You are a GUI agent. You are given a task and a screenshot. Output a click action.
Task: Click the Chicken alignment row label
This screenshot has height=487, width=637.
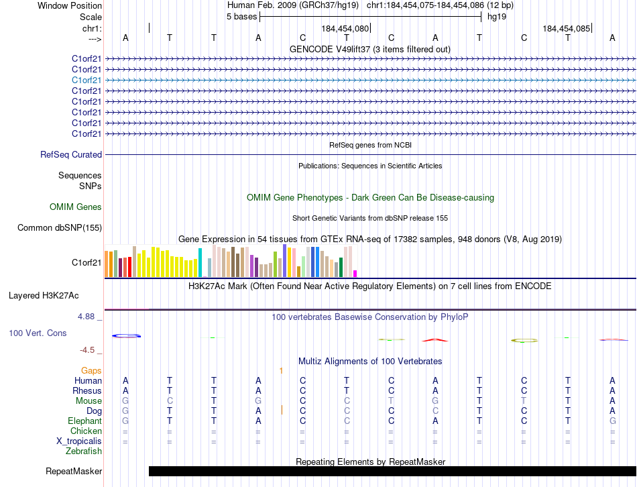coord(86,431)
